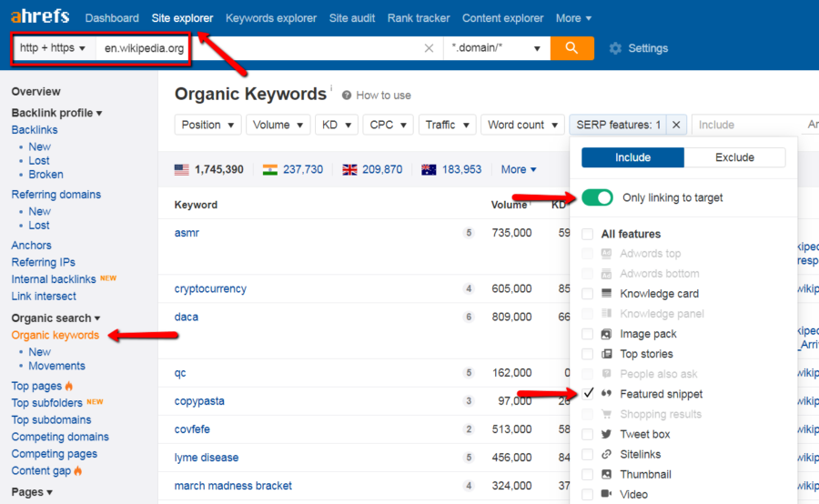Image resolution: width=819 pixels, height=504 pixels.
Task: Choose the United Kingdom flag country
Action: pos(349,169)
